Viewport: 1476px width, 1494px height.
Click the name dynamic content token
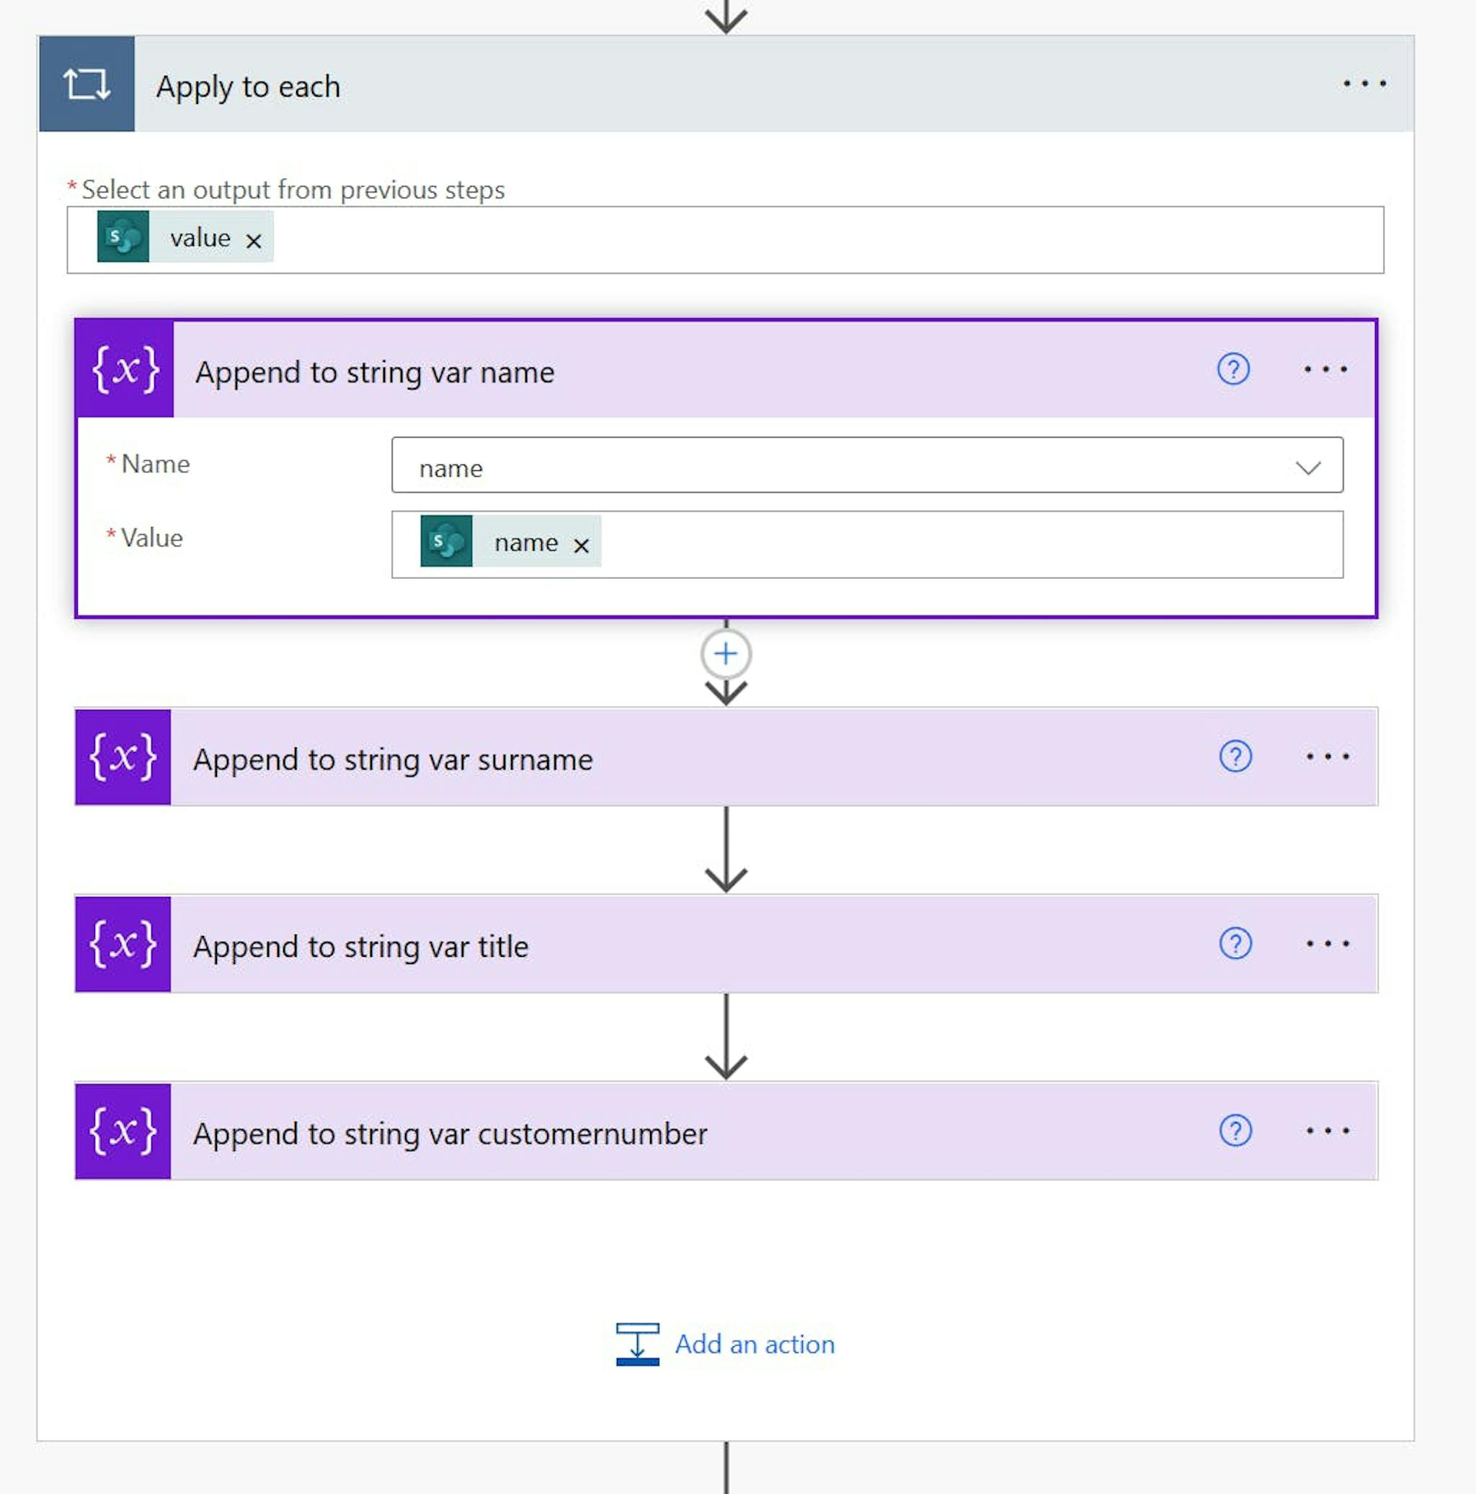pyautogui.click(x=511, y=542)
